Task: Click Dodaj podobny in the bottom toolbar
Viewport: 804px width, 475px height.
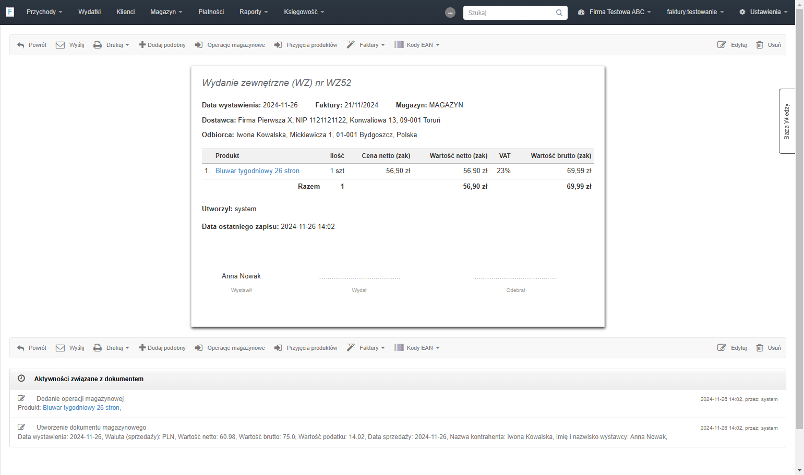Action: (x=162, y=348)
